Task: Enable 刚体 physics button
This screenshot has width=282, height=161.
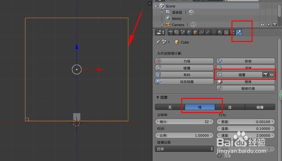Action: pos(246,82)
